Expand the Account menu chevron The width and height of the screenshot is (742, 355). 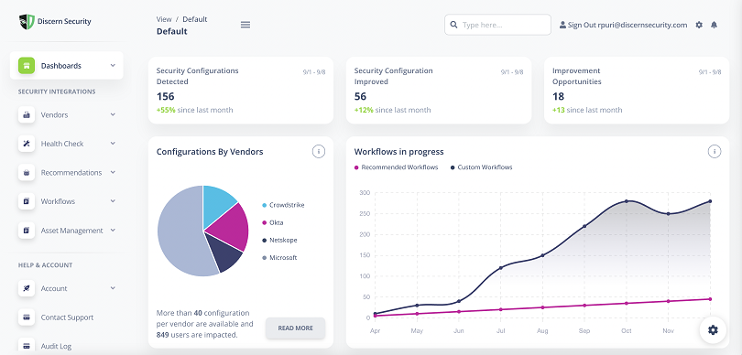click(113, 288)
